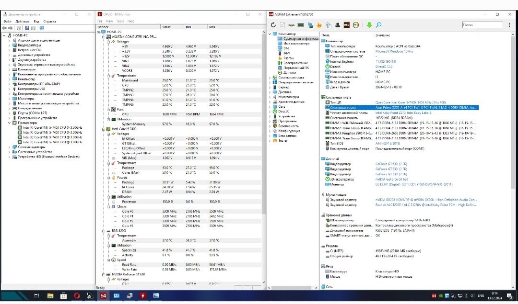The width and height of the screenshot is (518, 304).
Task: Open the View menu in HWMonitor
Action: [x=109, y=21]
